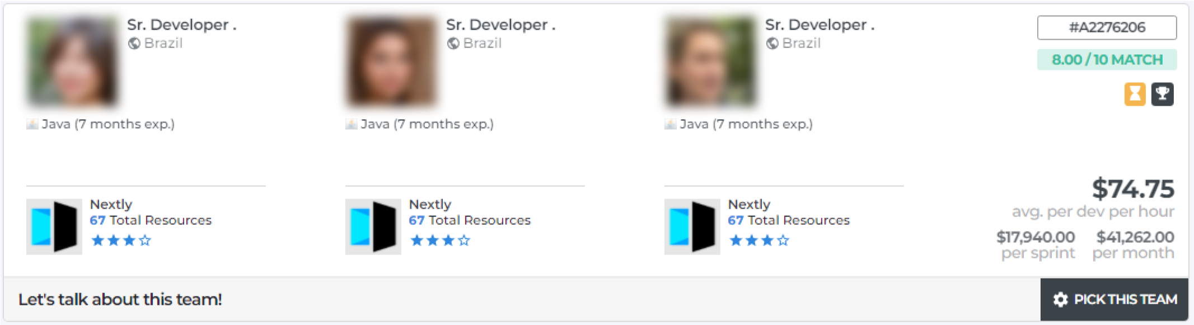This screenshot has width=1194, height=325.
Task: Open the middle developer's profile photo
Action: pos(391,61)
